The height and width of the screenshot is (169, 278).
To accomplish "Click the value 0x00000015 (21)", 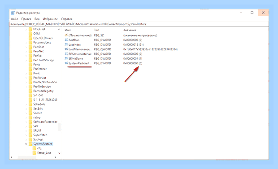I will point(133,44).
